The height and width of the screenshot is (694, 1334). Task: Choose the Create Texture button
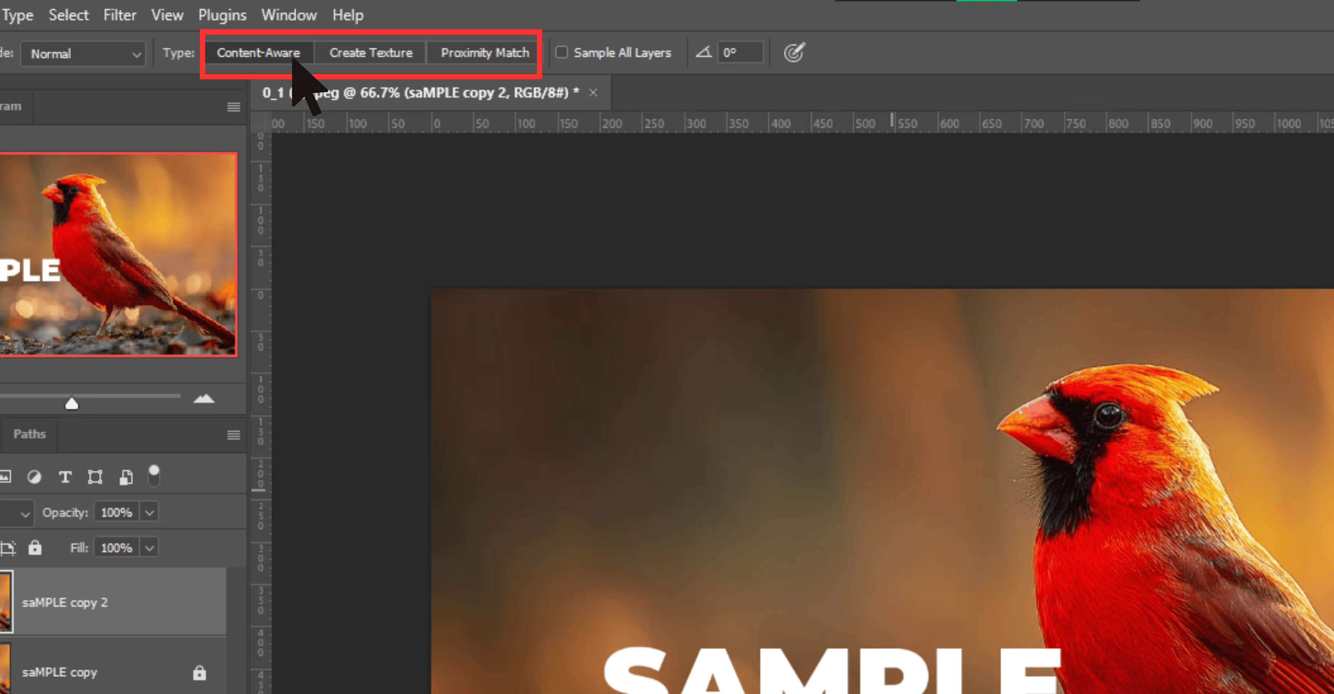[x=371, y=53]
